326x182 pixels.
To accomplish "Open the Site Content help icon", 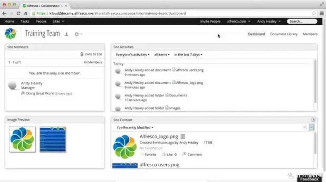I will (313, 120).
